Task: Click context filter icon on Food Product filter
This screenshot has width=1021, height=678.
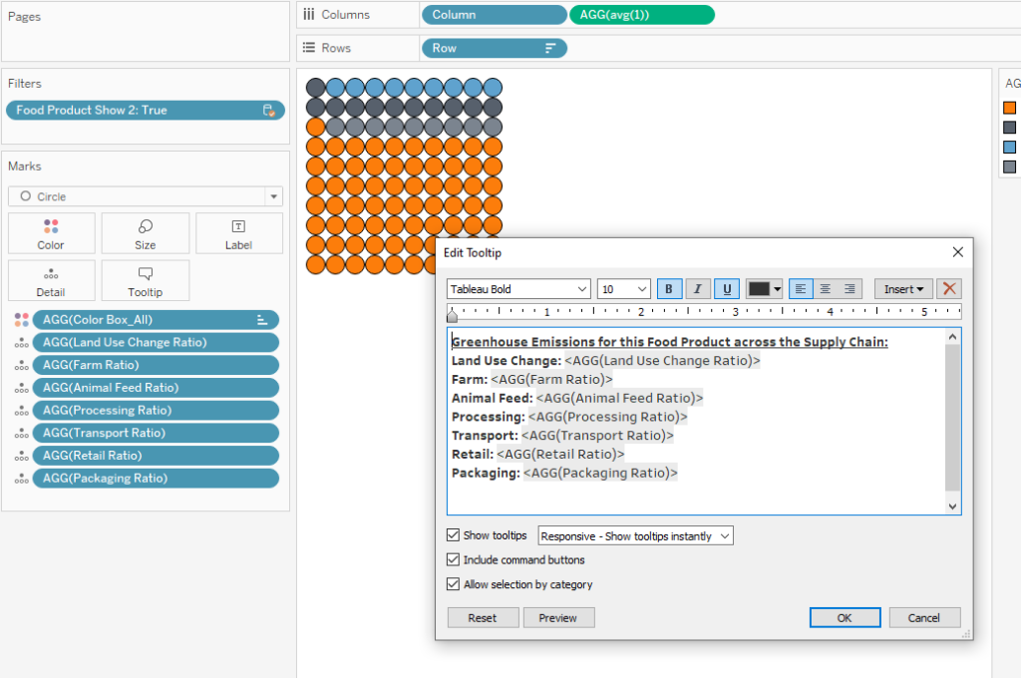Action: (x=268, y=110)
